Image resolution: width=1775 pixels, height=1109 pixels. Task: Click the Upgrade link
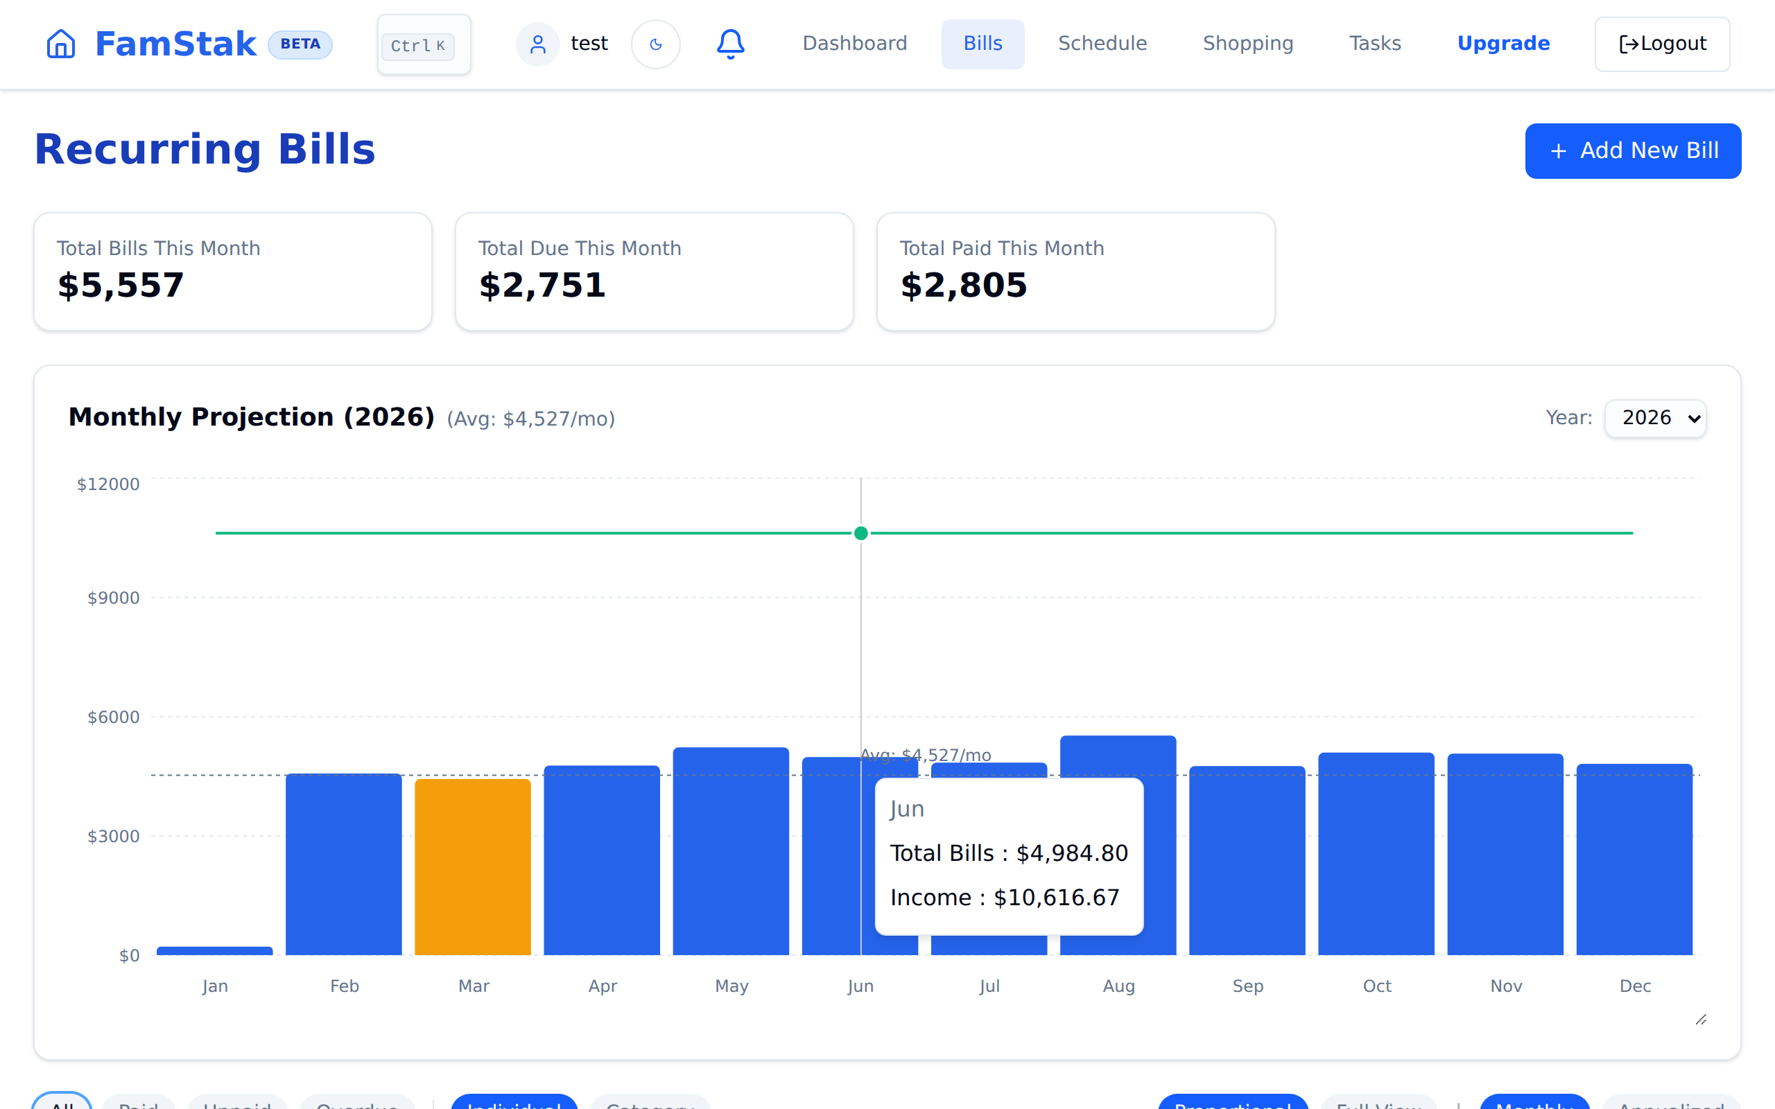[x=1503, y=43]
